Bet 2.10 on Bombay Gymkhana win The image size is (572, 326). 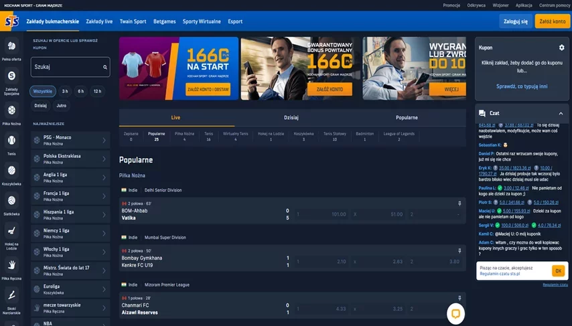[321, 262]
